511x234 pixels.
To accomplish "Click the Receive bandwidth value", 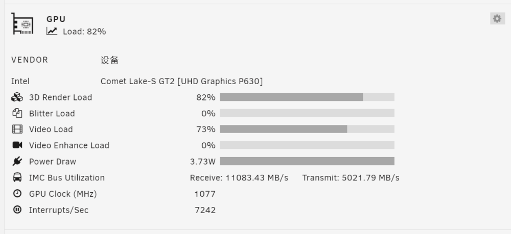I will pyautogui.click(x=239, y=178).
